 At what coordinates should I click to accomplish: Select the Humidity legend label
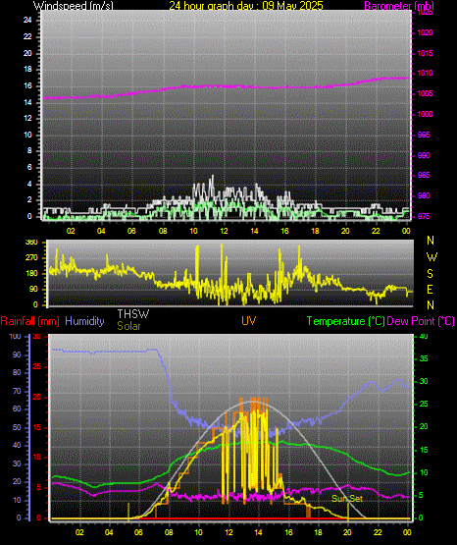[x=84, y=321]
